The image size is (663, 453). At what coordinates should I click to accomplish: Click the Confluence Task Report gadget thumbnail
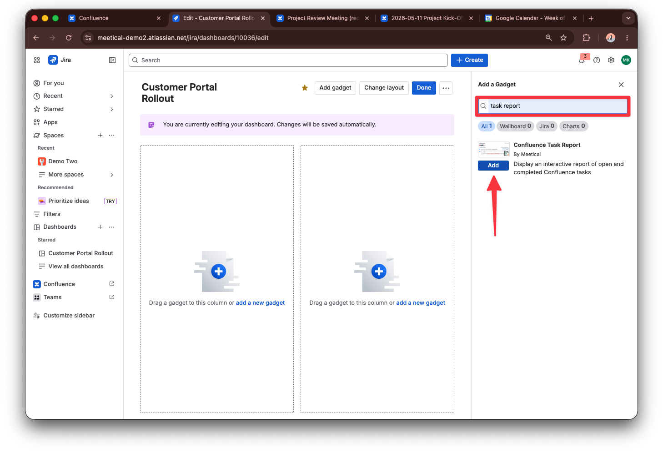tap(493, 149)
